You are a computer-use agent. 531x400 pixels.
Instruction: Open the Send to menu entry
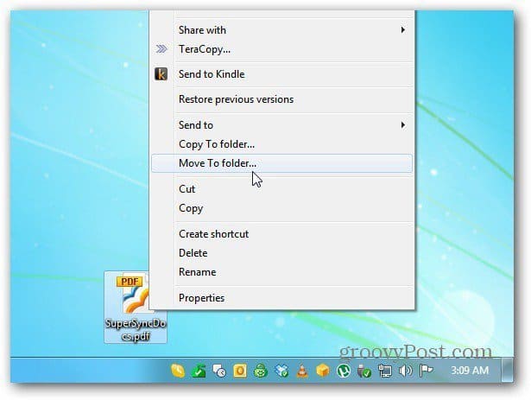[281, 125]
